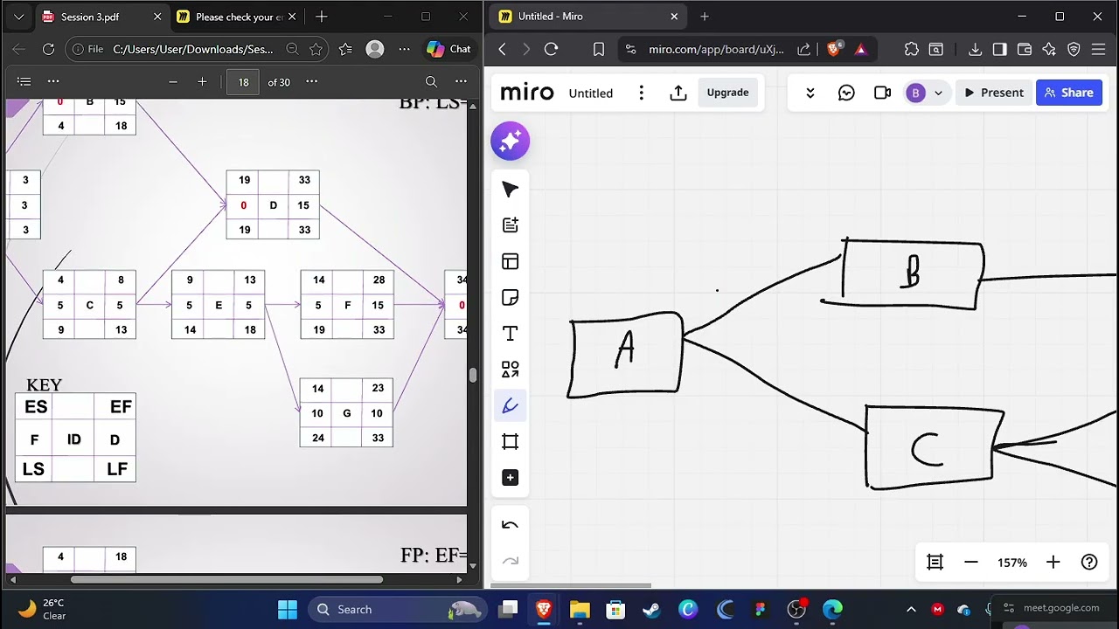Open File Explorer from taskbar
Screen dimensions: 1119x629
click(580, 609)
